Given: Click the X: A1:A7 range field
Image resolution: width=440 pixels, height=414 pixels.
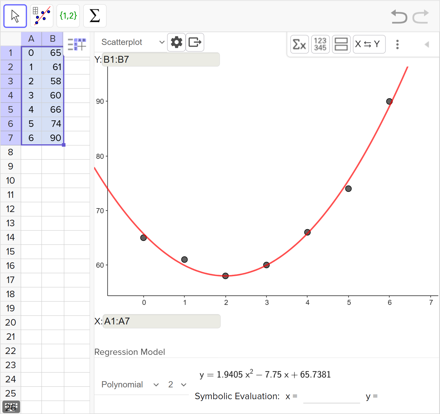Looking at the screenshot, I should (x=162, y=321).
